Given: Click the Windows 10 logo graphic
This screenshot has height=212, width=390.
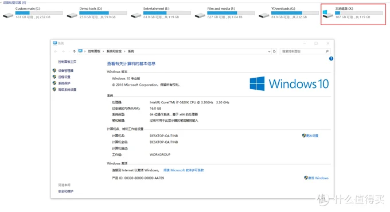Looking at the screenshot, I should pyautogui.click(x=289, y=83).
